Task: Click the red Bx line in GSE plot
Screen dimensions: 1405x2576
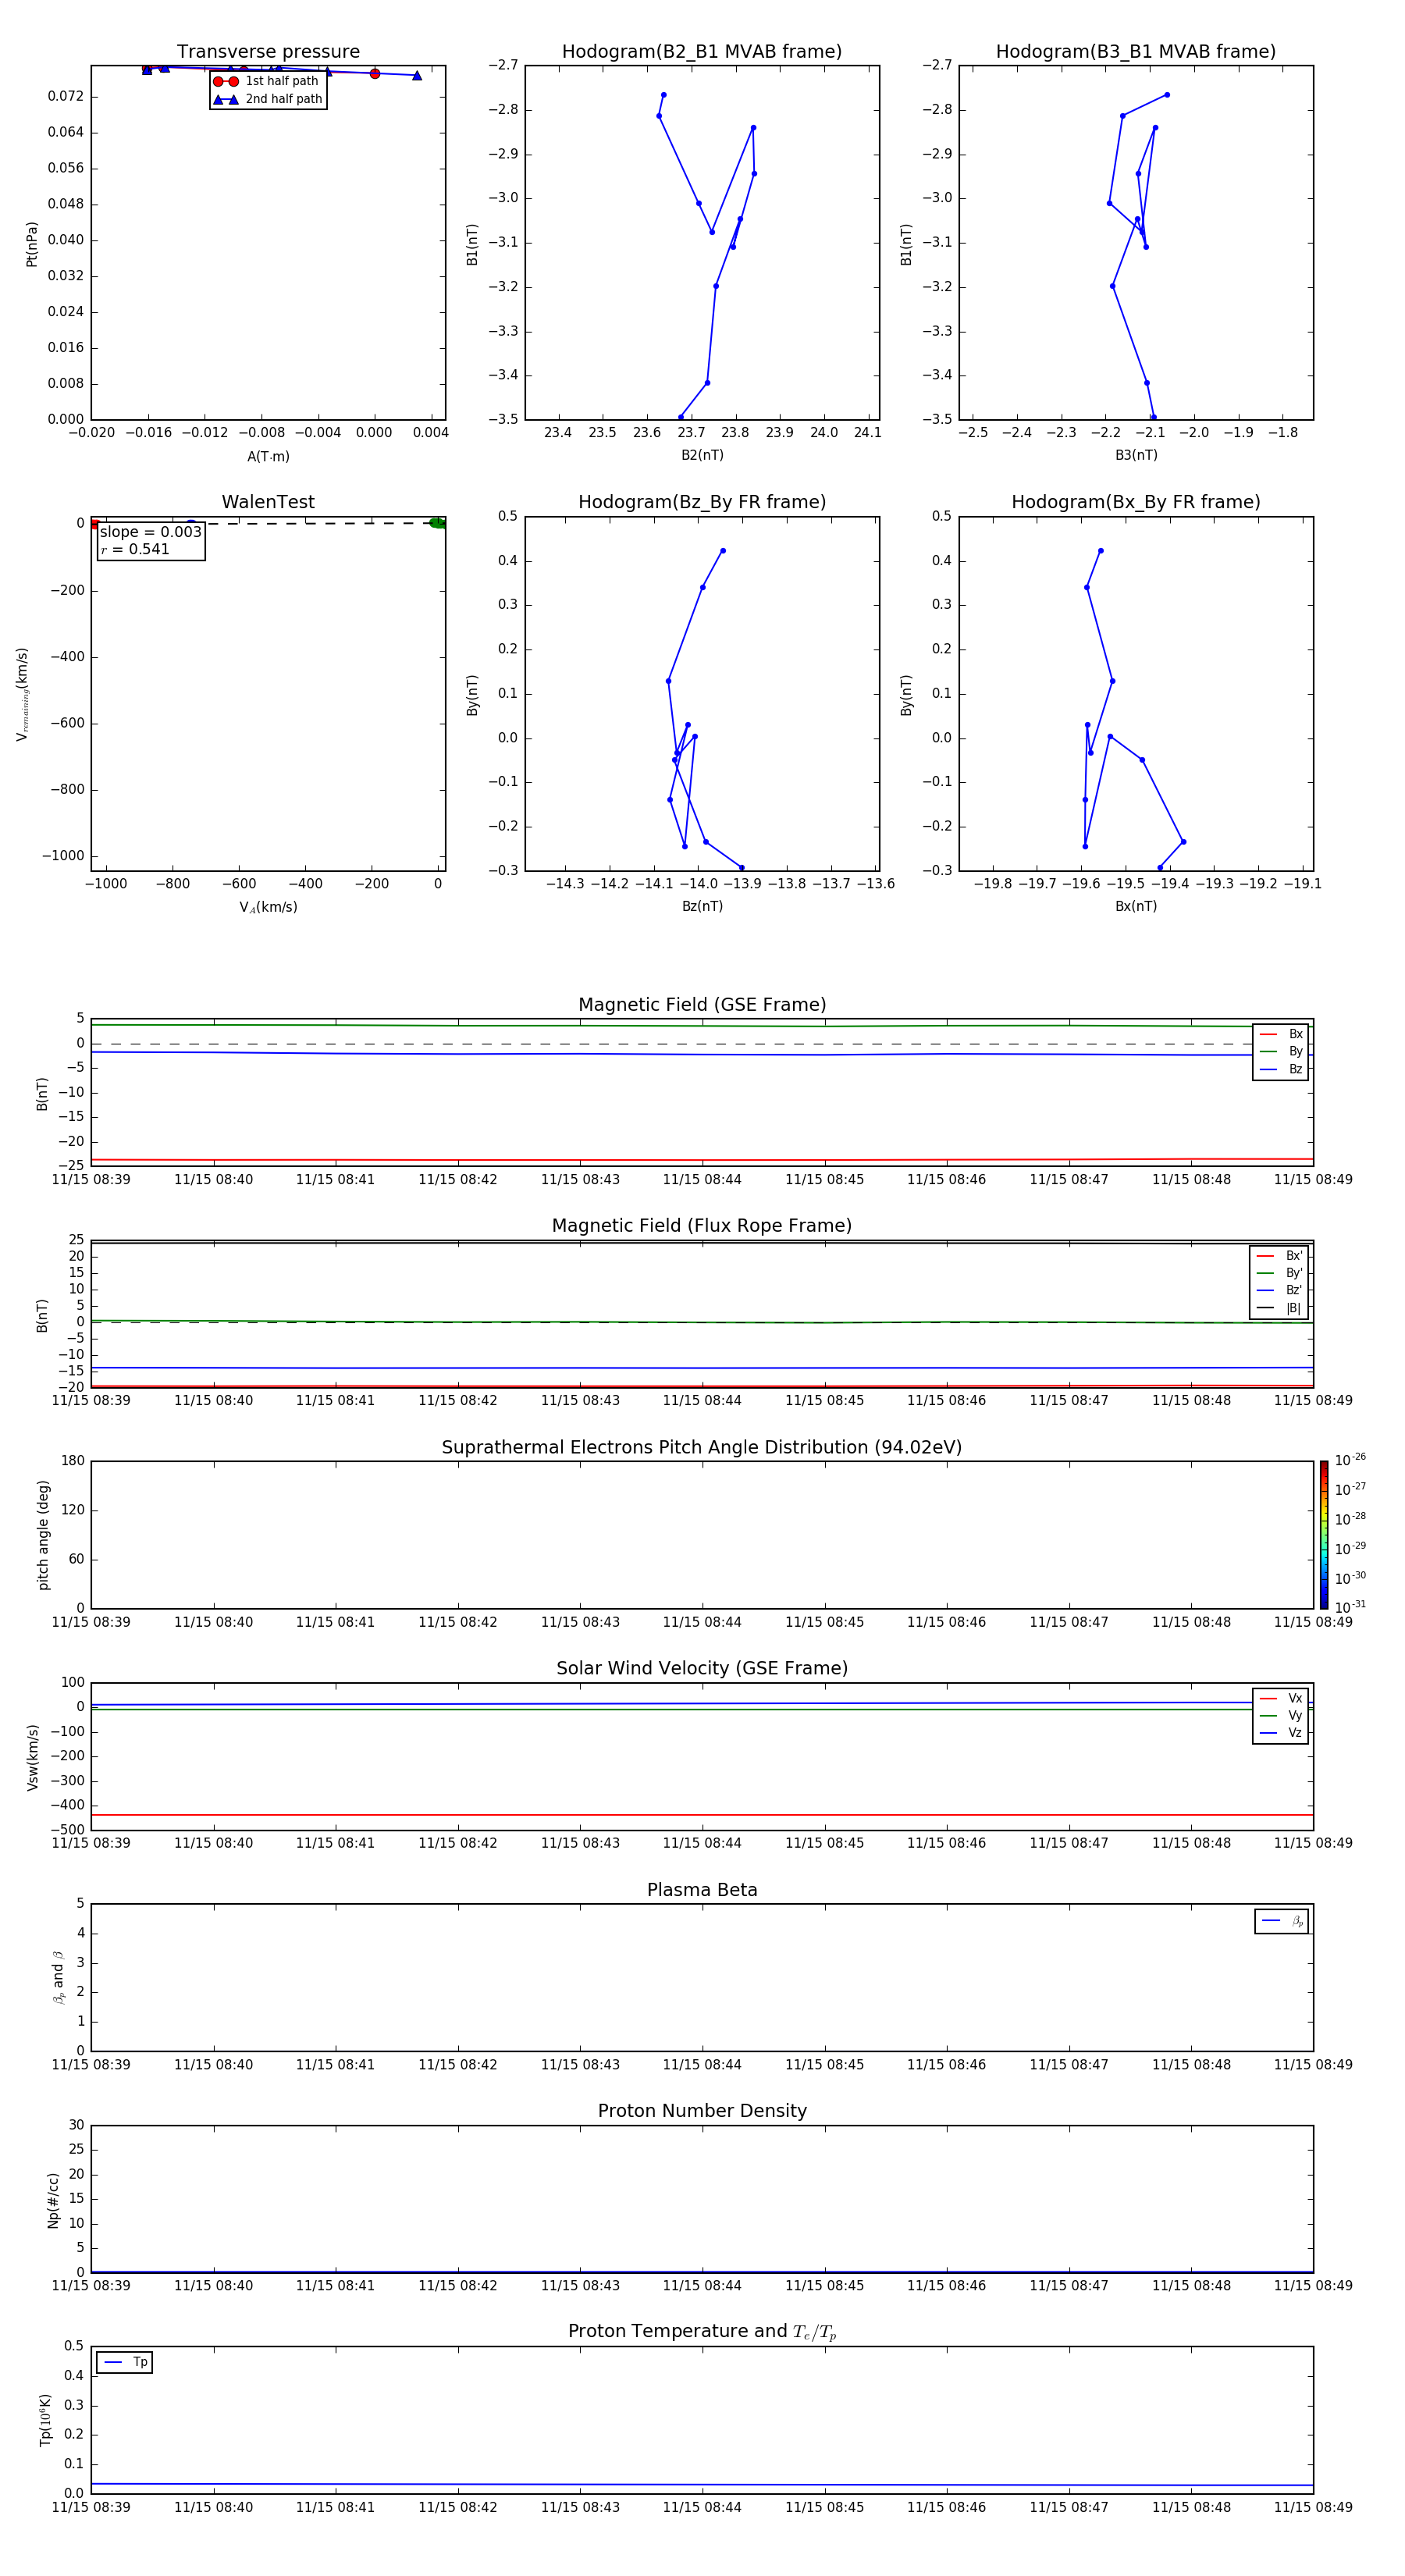Action: pyautogui.click(x=702, y=1160)
